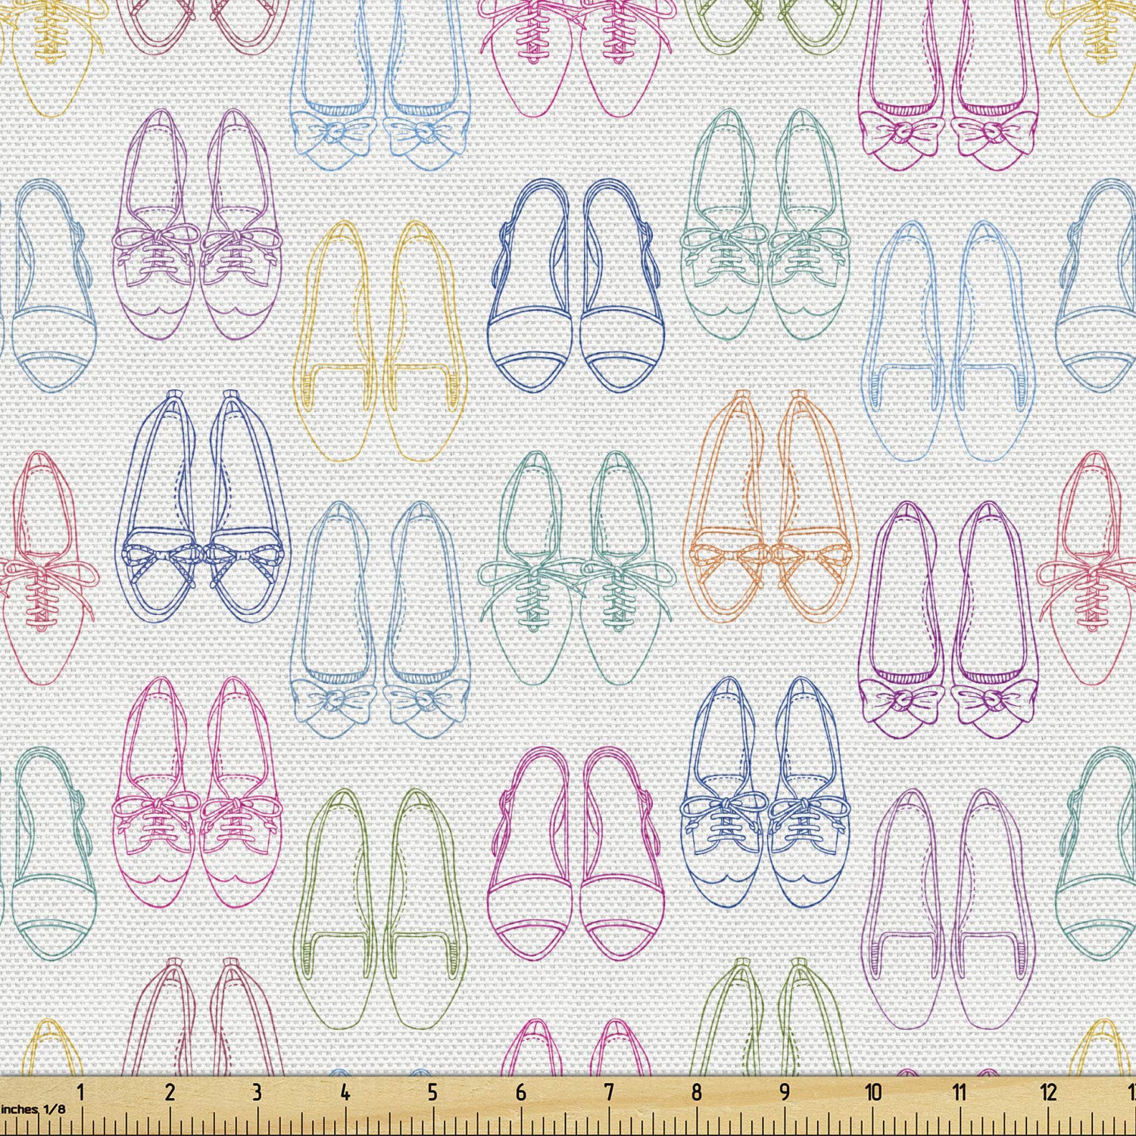Screen dimensions: 1136x1136
Task: Select the teal lace-up oxford pair
Action: pos(576,567)
